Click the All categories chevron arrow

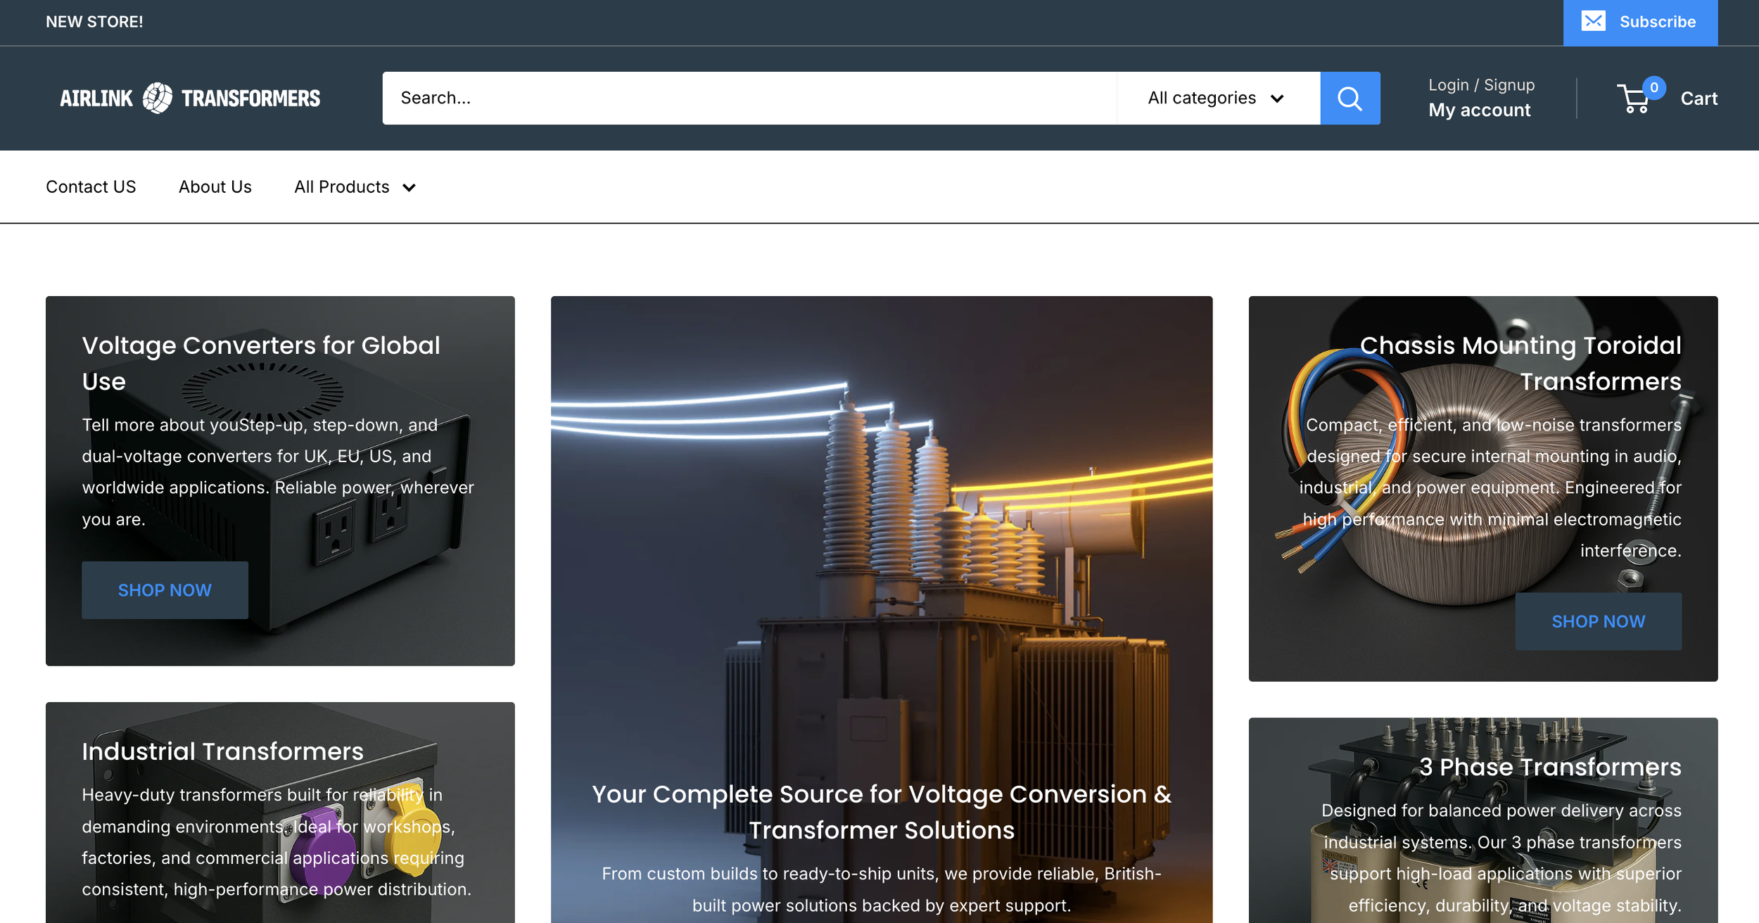click(x=1277, y=99)
